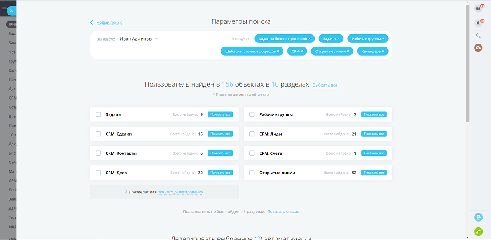The image size is (491, 240).
Task: Open the ручного делегирования link
Action: [x=180, y=192]
